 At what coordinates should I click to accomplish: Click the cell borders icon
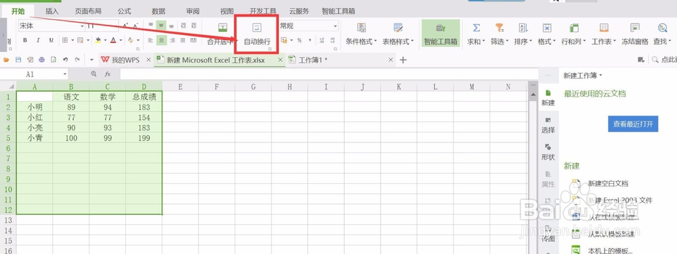pyautogui.click(x=65, y=40)
